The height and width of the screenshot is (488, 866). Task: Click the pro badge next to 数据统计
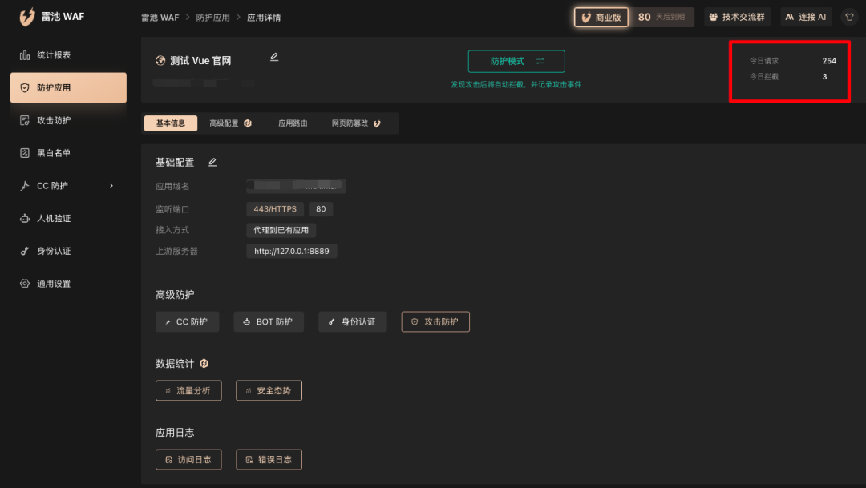click(x=204, y=363)
